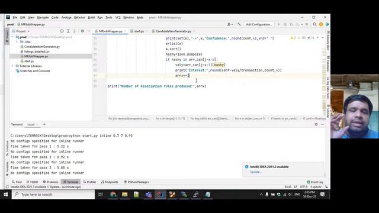Click the indent setting 5 spaces

pyautogui.click(x=316, y=187)
